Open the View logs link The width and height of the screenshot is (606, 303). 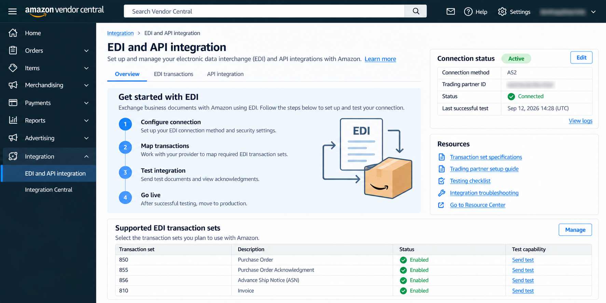[x=580, y=121]
